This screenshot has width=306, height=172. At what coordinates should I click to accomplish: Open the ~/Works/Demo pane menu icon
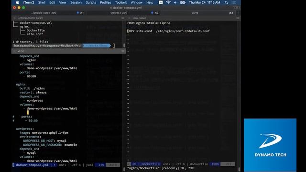point(123,18)
